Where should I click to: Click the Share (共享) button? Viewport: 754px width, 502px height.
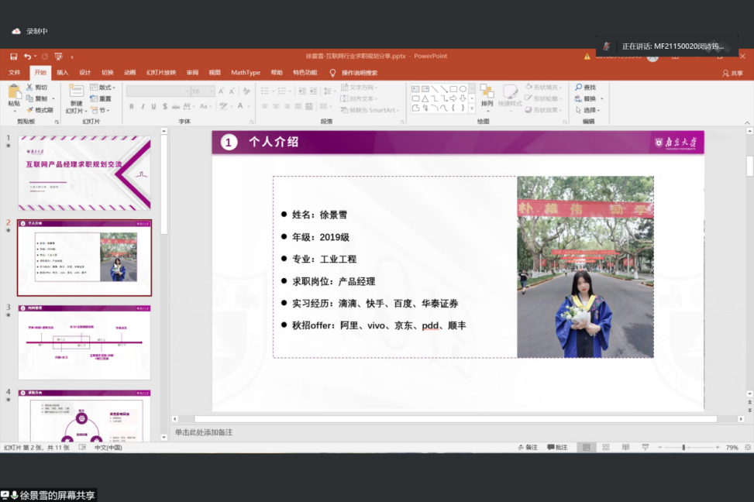(732, 73)
